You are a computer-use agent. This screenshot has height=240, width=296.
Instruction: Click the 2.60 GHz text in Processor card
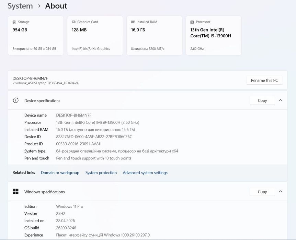tap(197, 49)
